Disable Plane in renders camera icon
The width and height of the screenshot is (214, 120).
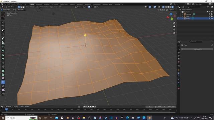[x=212, y=18]
